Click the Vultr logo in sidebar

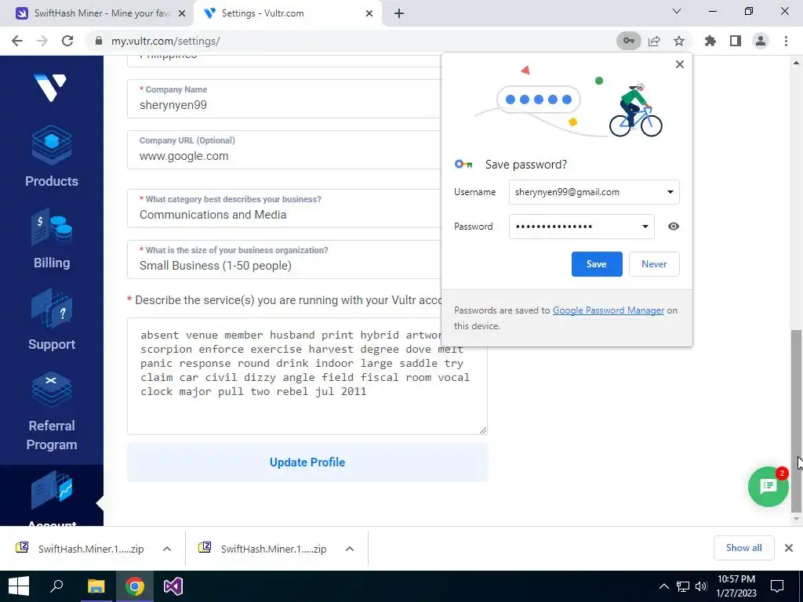(x=50, y=88)
